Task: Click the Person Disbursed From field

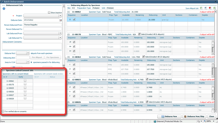Action: click(43, 25)
